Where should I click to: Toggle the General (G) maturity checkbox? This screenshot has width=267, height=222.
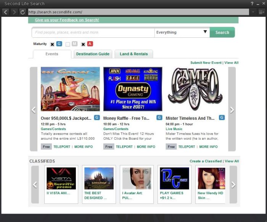click(52, 44)
